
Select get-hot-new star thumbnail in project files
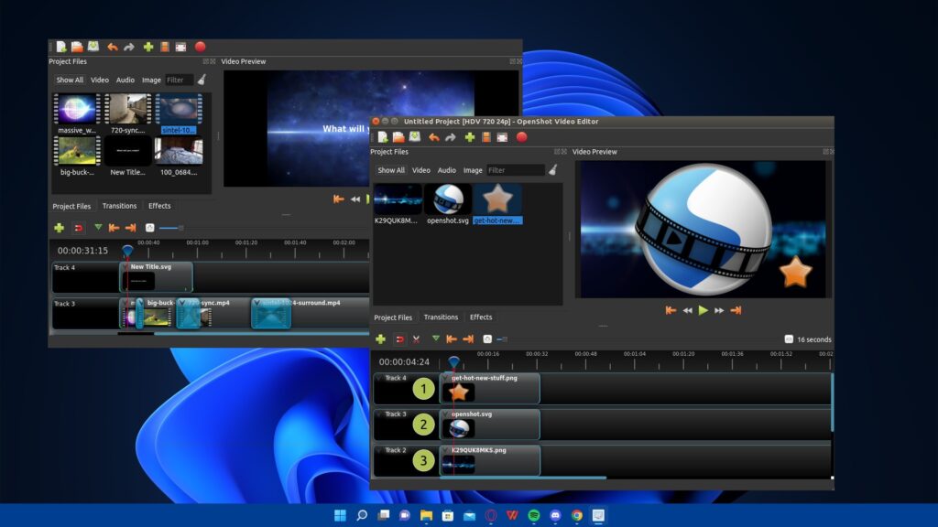click(497, 199)
